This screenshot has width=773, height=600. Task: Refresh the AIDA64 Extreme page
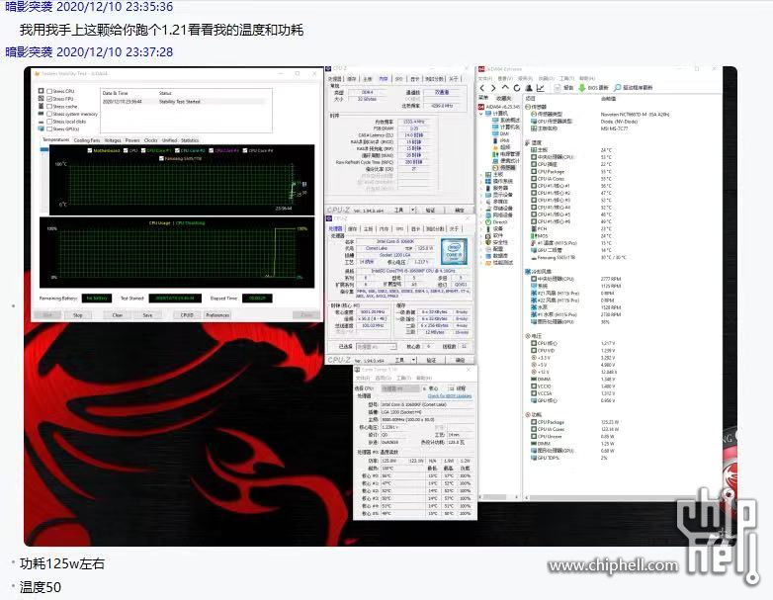[517, 88]
